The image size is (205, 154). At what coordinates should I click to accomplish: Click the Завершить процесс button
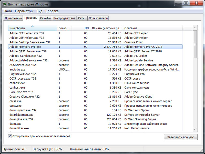pyautogui.click(x=181, y=137)
